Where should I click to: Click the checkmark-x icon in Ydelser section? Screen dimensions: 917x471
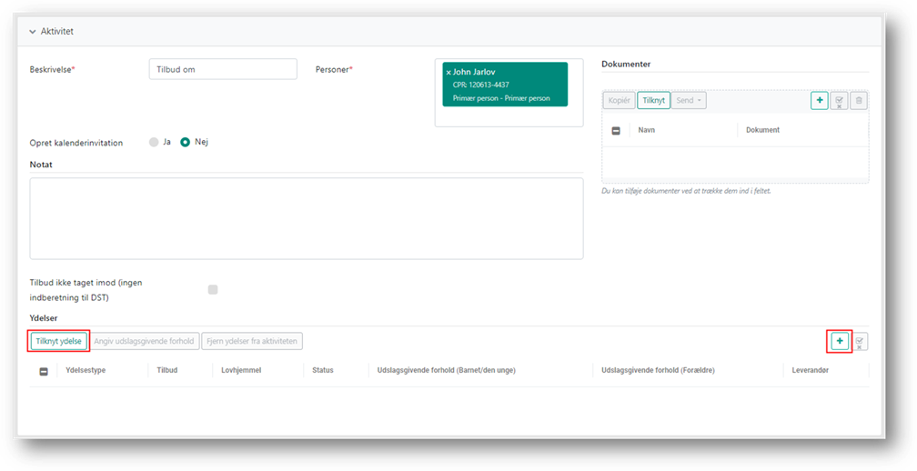860,341
